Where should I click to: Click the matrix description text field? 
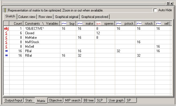click(80, 10)
